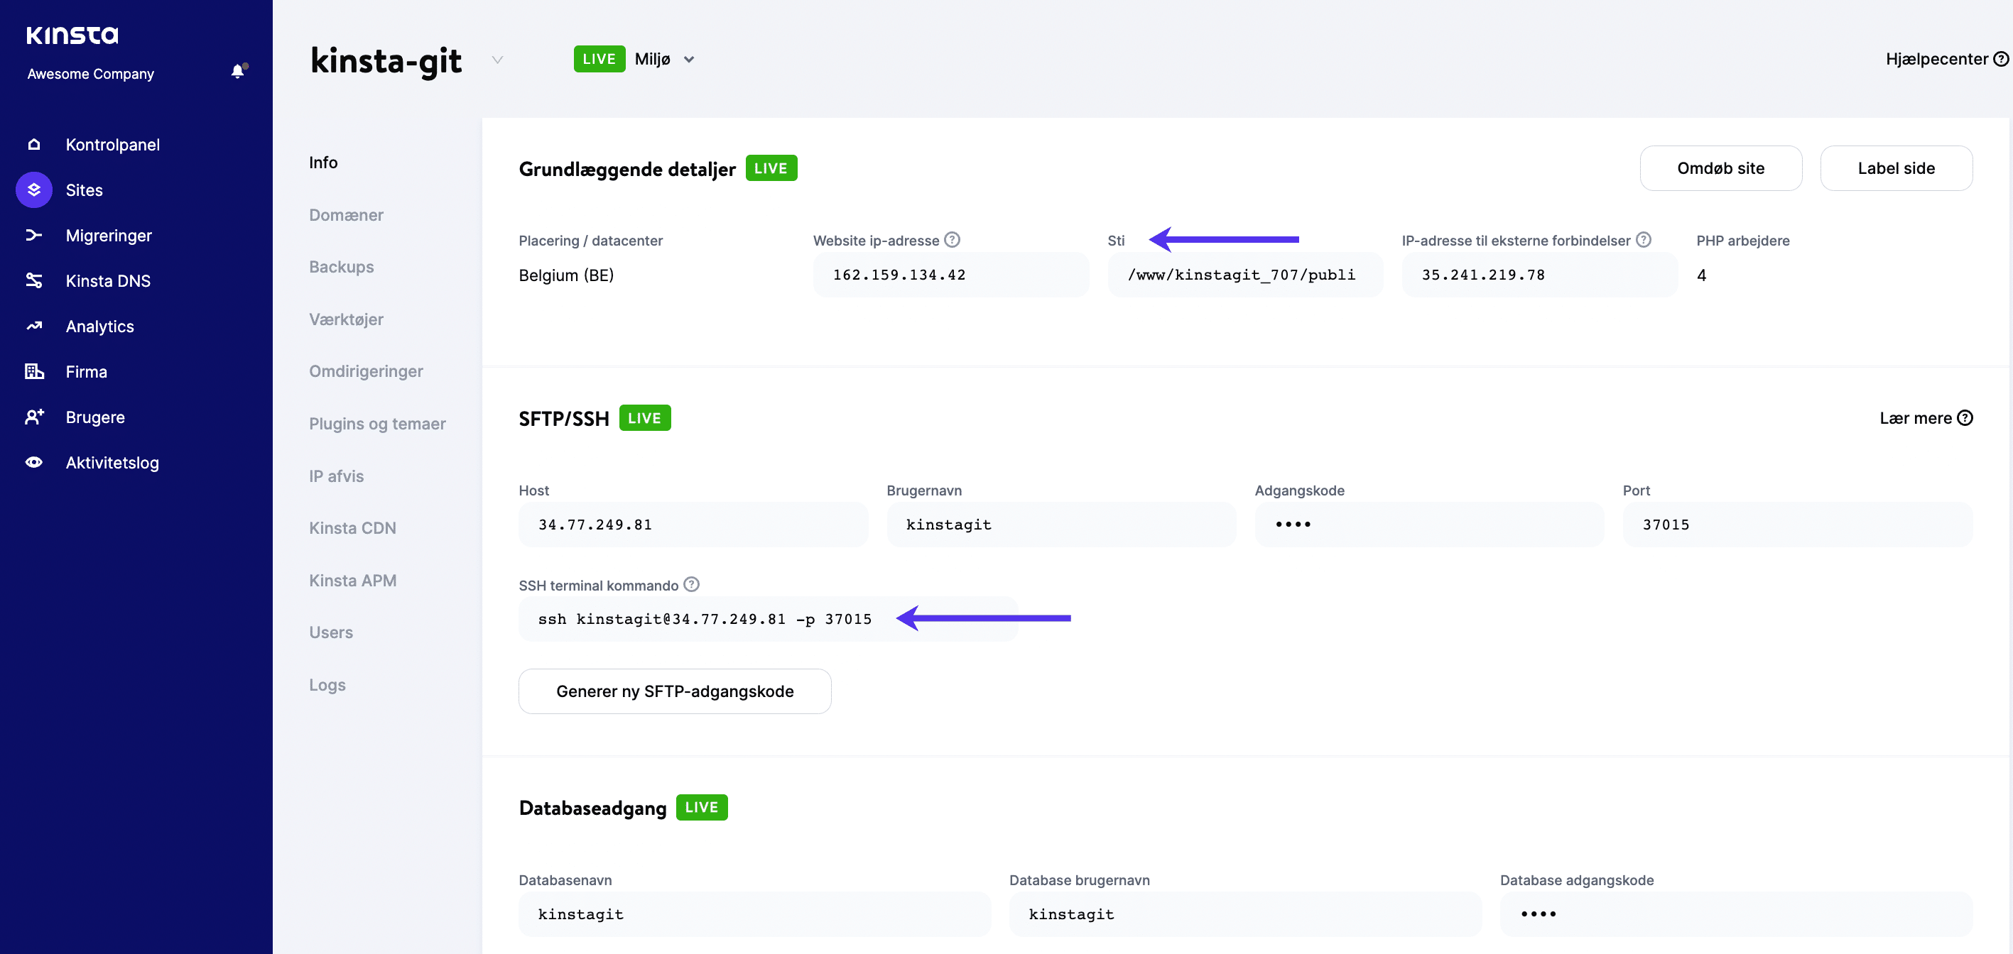This screenshot has width=2013, height=954.
Task: Click help icon beside SSH terminal kommando
Action: 692,584
